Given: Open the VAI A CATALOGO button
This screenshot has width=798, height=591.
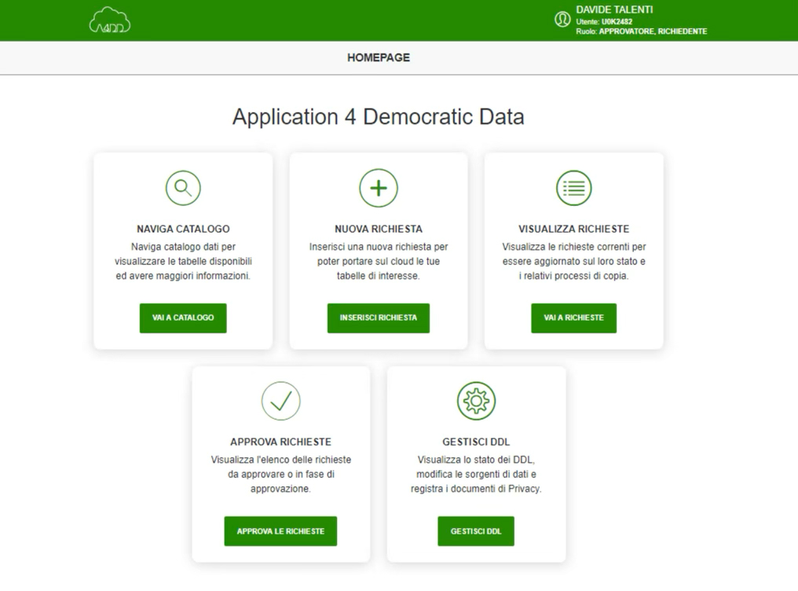Looking at the screenshot, I should click(183, 318).
